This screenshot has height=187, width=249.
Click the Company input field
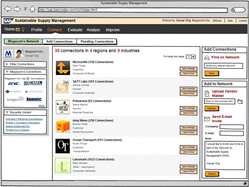232,127
